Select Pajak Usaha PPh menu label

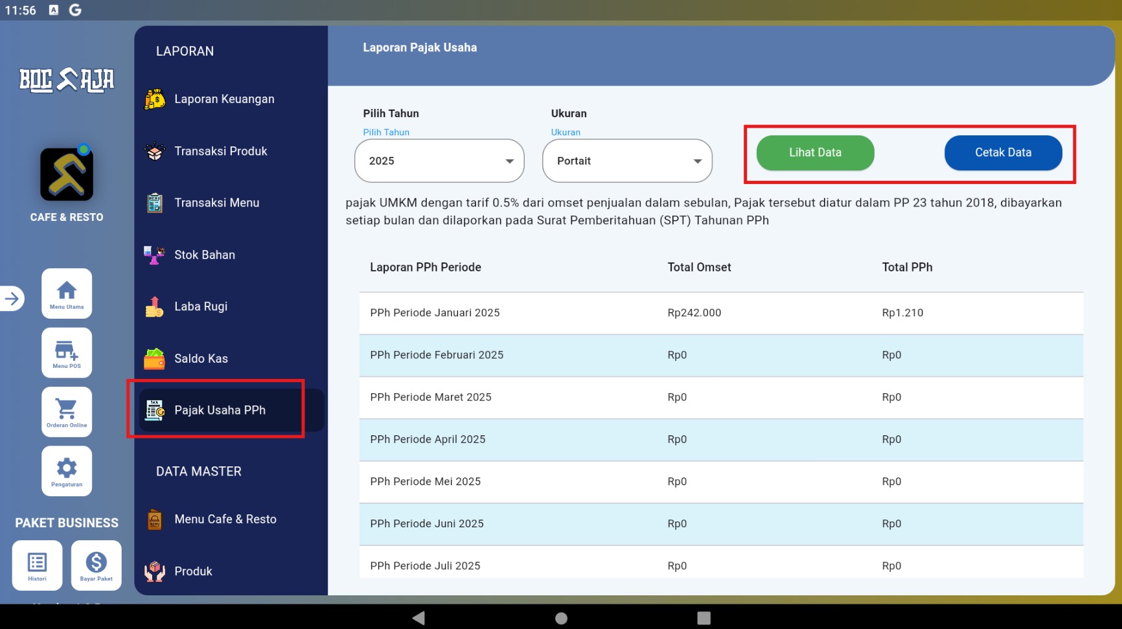220,410
